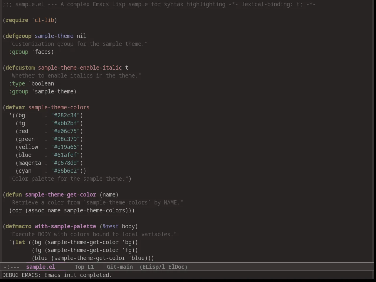The width and height of the screenshot is (376, 282).
Task: Place cursor on 'require' keyword
Action: click(x=17, y=20)
